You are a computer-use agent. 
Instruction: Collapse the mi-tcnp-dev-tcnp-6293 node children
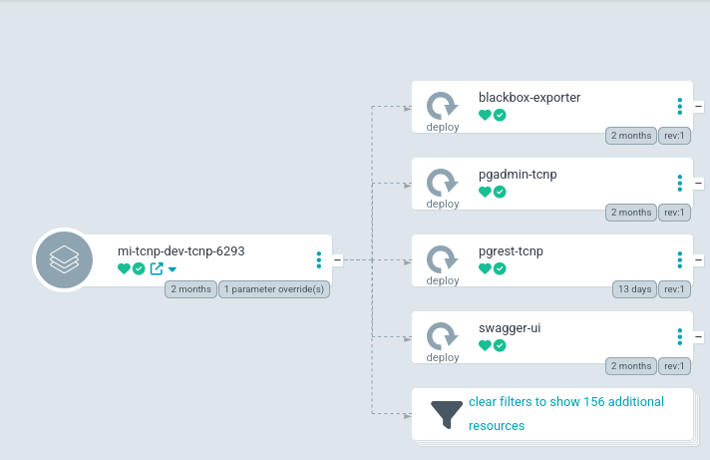pos(337,259)
